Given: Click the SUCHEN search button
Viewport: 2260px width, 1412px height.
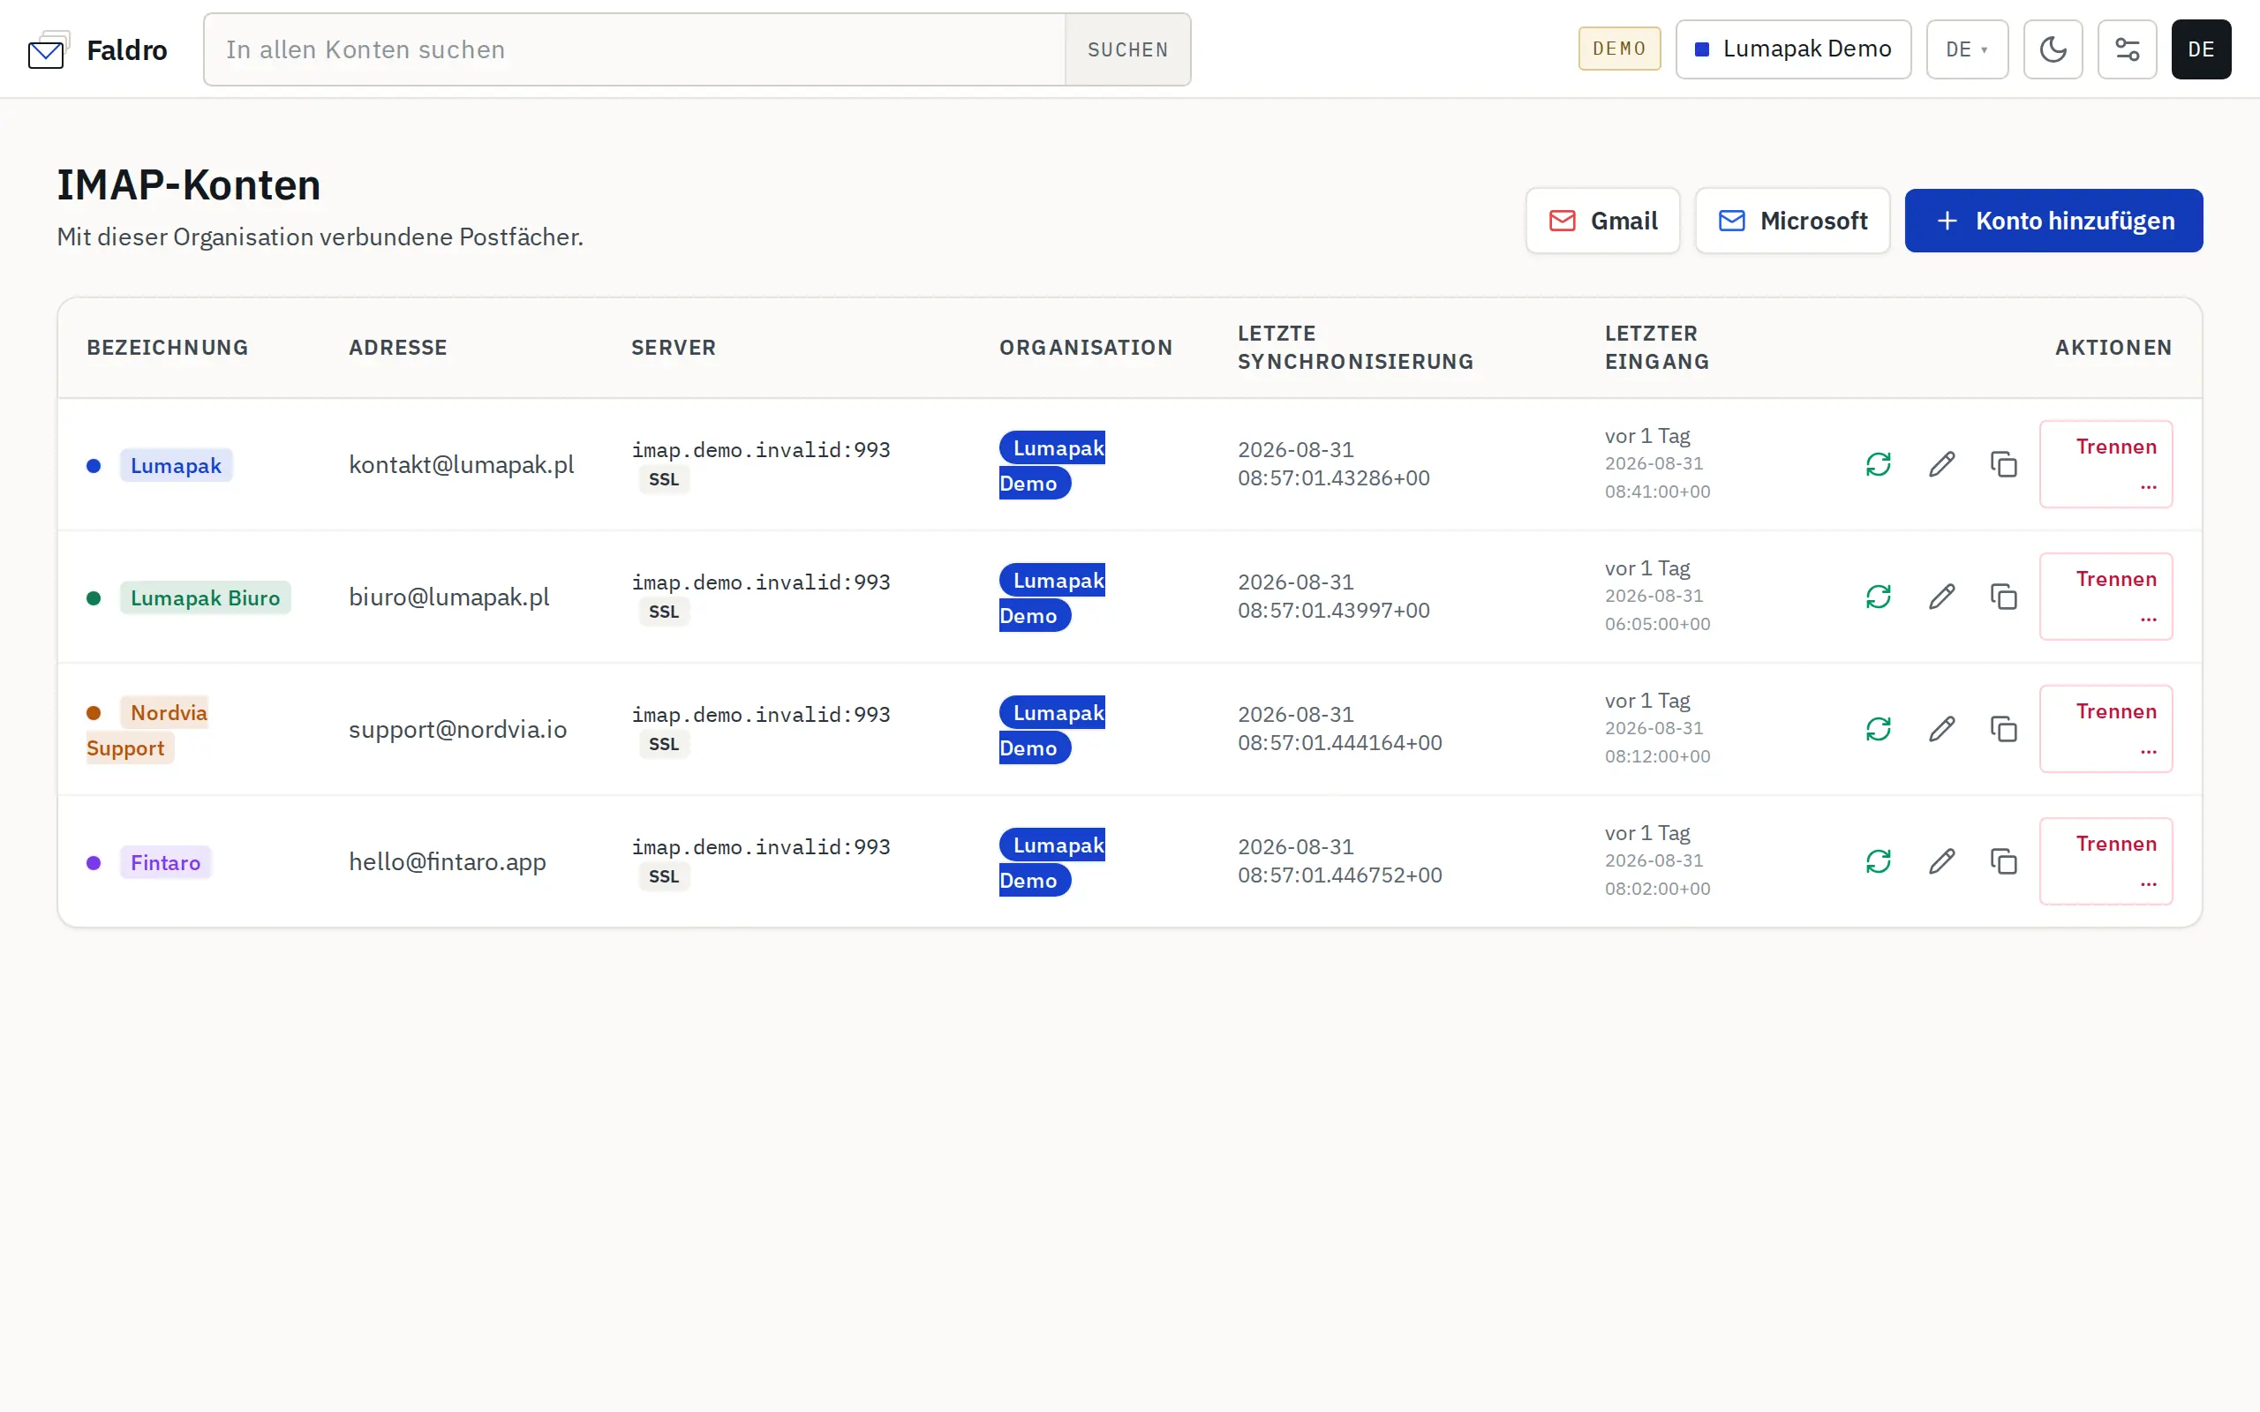Looking at the screenshot, I should (x=1127, y=49).
